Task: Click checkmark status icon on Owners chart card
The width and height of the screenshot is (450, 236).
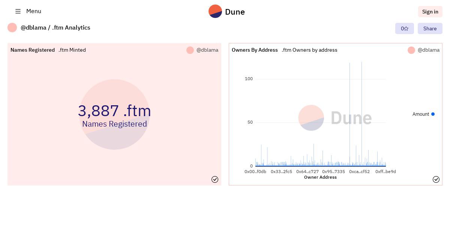Action: point(436,179)
